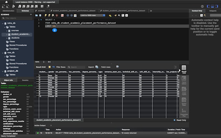
Task: Go to the Workbench home screen icon
Action: 6,2
